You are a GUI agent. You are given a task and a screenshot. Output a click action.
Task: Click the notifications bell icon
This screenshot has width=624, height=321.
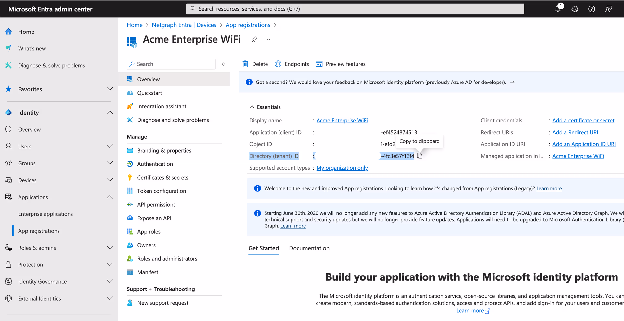point(558,9)
